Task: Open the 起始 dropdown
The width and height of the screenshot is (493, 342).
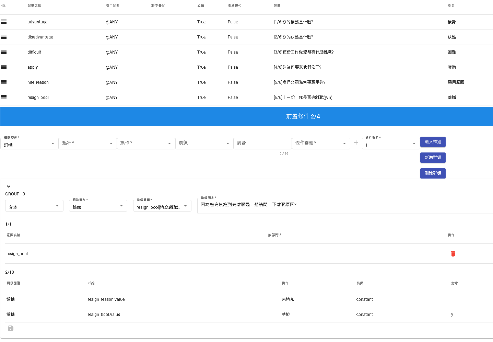Action: coord(88,144)
